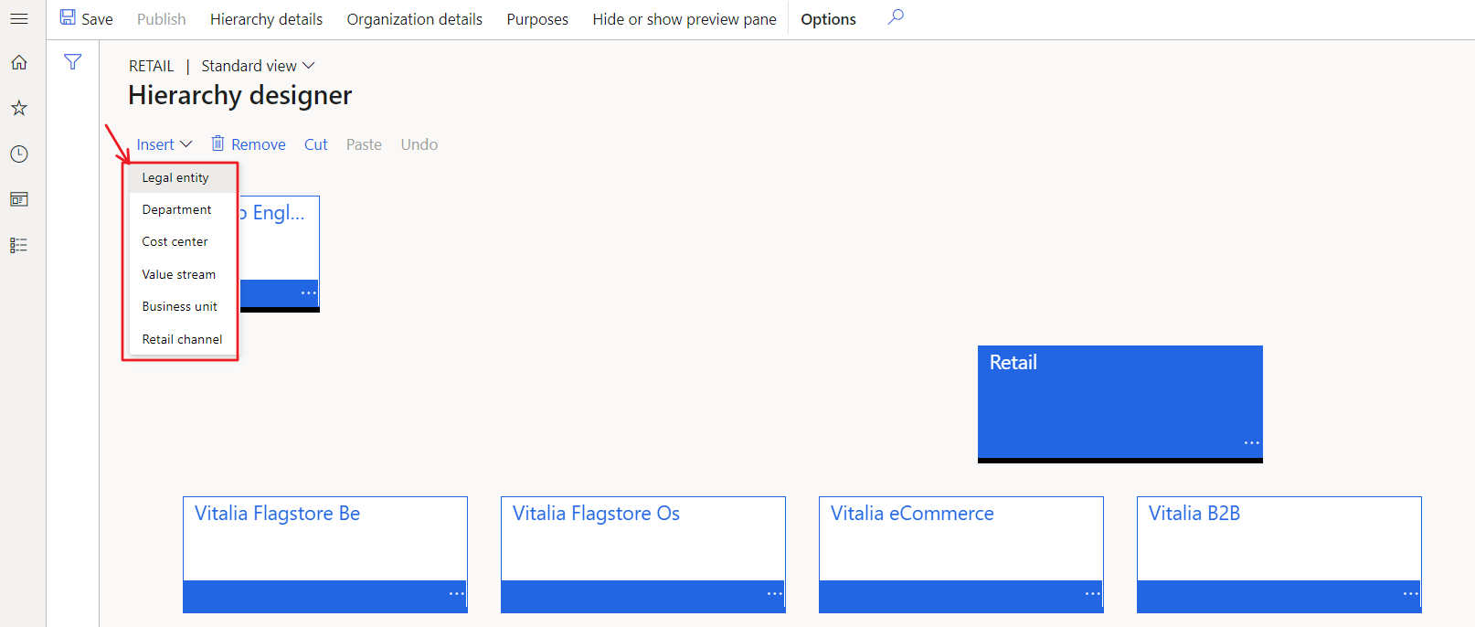1475x627 pixels.
Task: Open Favorites star in sidebar
Action: (18, 108)
